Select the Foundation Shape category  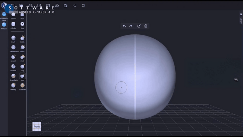[4, 16]
